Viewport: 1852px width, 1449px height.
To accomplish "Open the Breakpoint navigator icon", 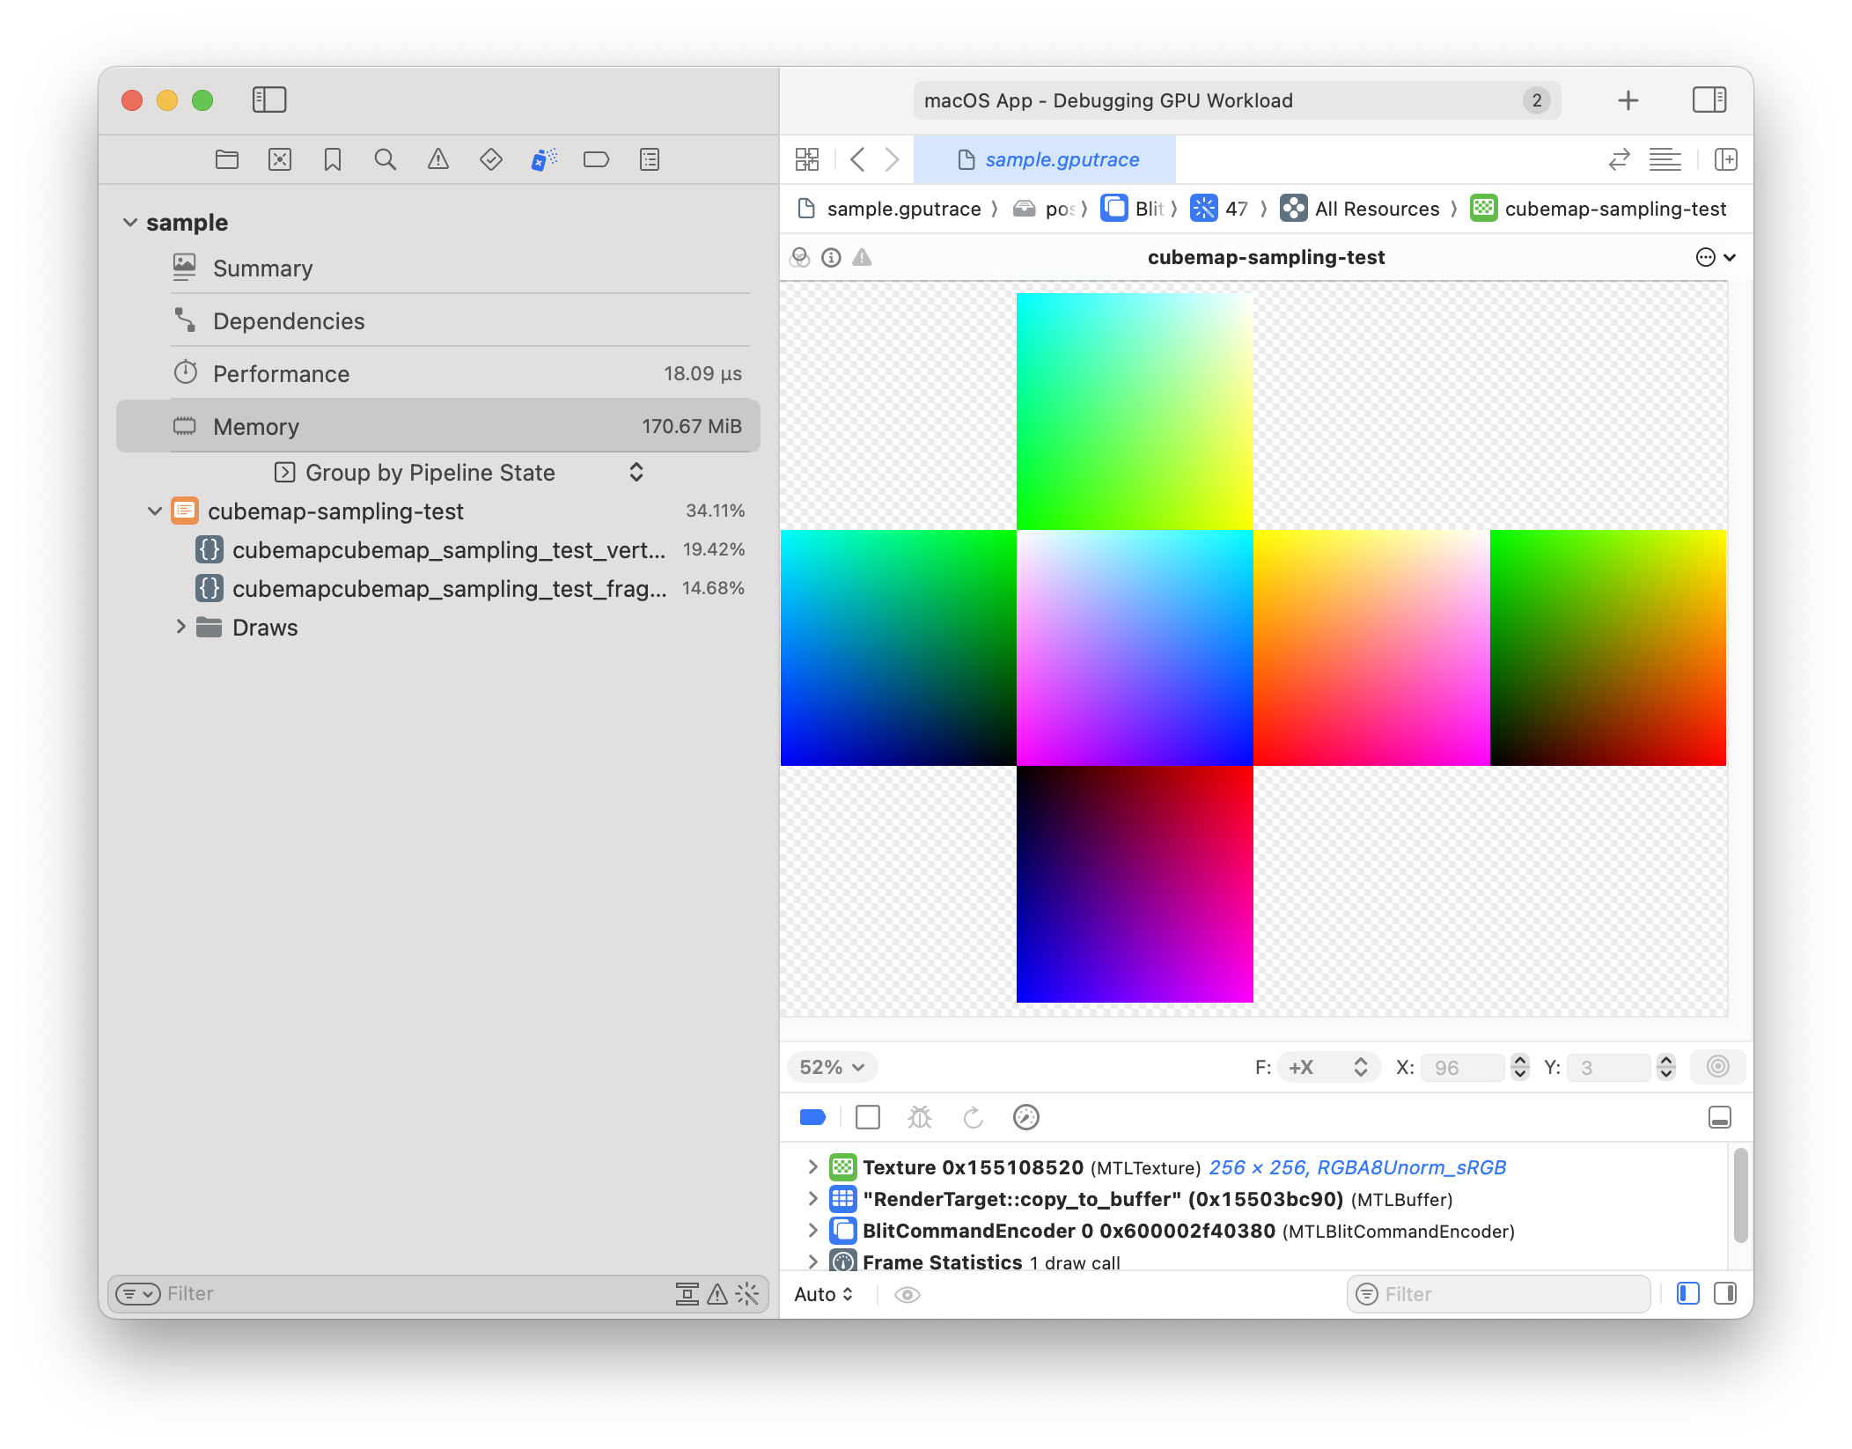I will coord(597,159).
